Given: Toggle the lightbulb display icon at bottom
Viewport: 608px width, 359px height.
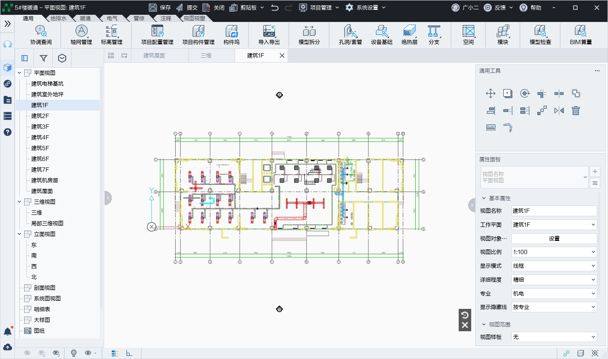Looking at the screenshot, I should tap(74, 353).
